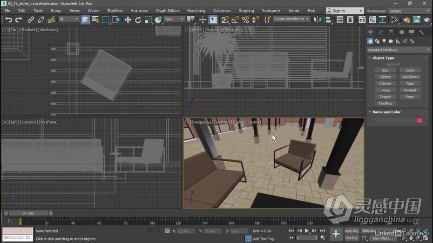Toggle Keyboard Shortcut Override button
Screen dimensions: 433x243
213,20
